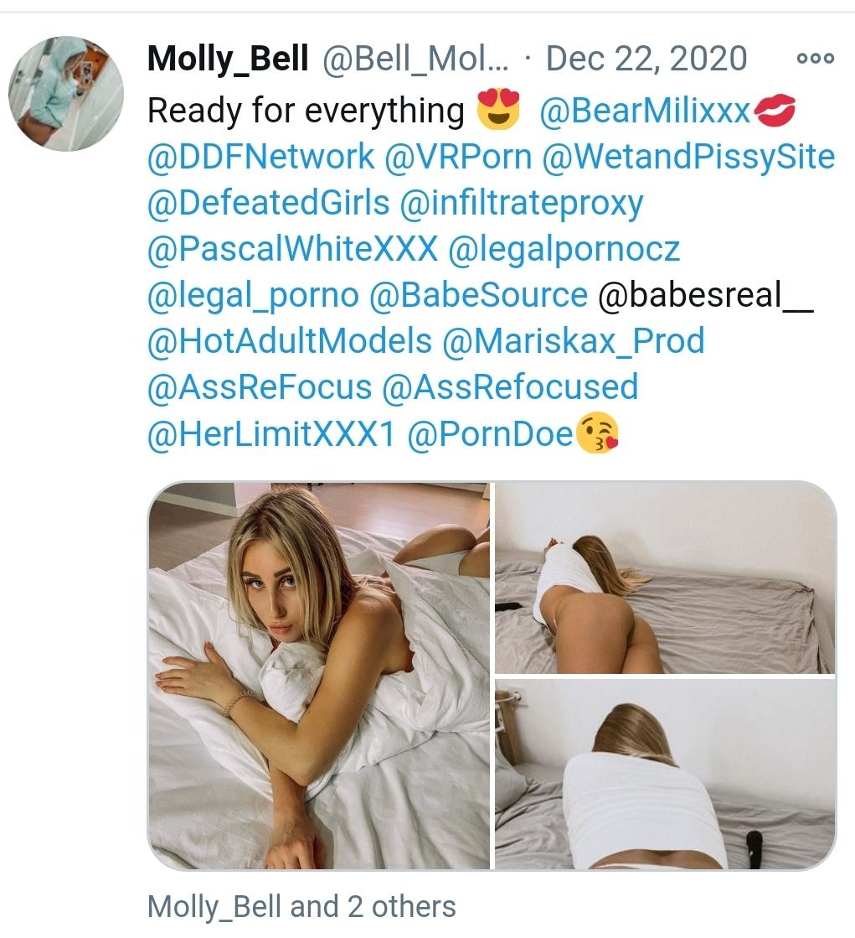The width and height of the screenshot is (855, 938).
Task: Go to the @infiltrateproxy mention
Action: click(522, 204)
